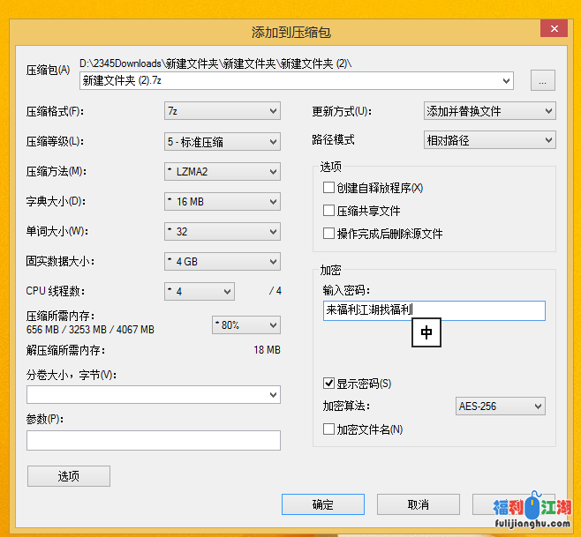581x537 pixels.
Task: Open the 更新方式 dropdown
Action: [489, 111]
